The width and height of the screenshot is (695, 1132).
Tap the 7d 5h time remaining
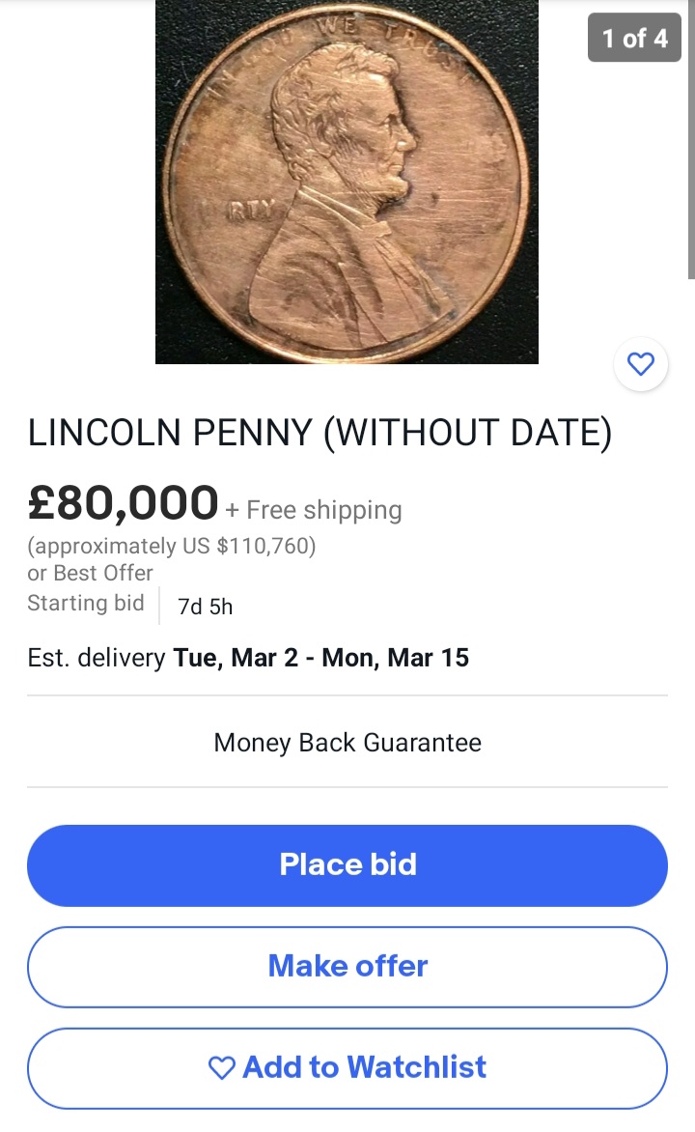[x=206, y=607]
